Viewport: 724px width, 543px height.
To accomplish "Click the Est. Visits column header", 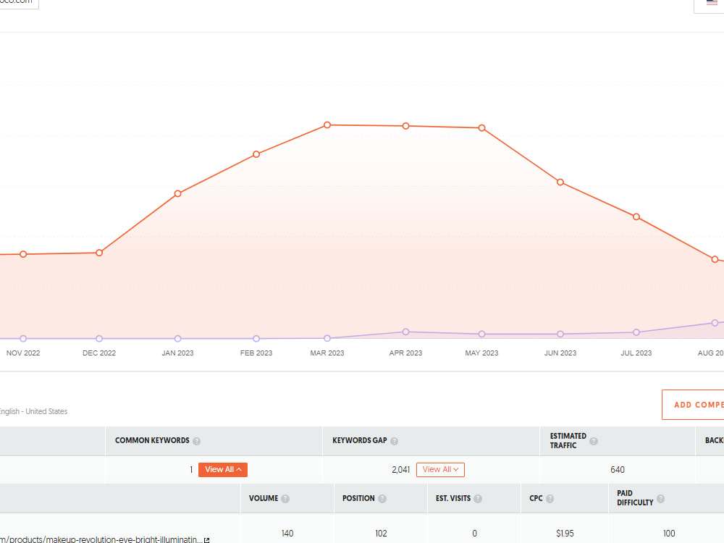I will tap(453, 498).
